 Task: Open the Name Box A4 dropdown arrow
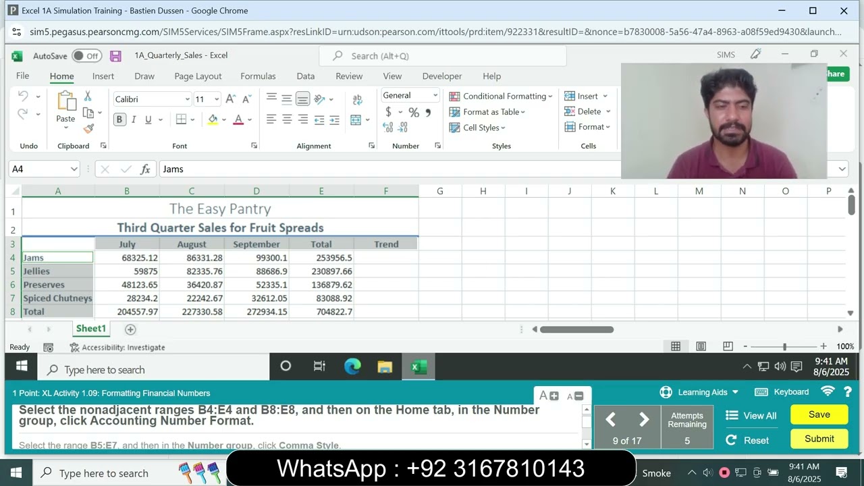pyautogui.click(x=74, y=169)
